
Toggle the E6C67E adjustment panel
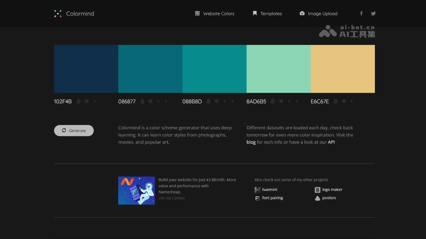344,101
